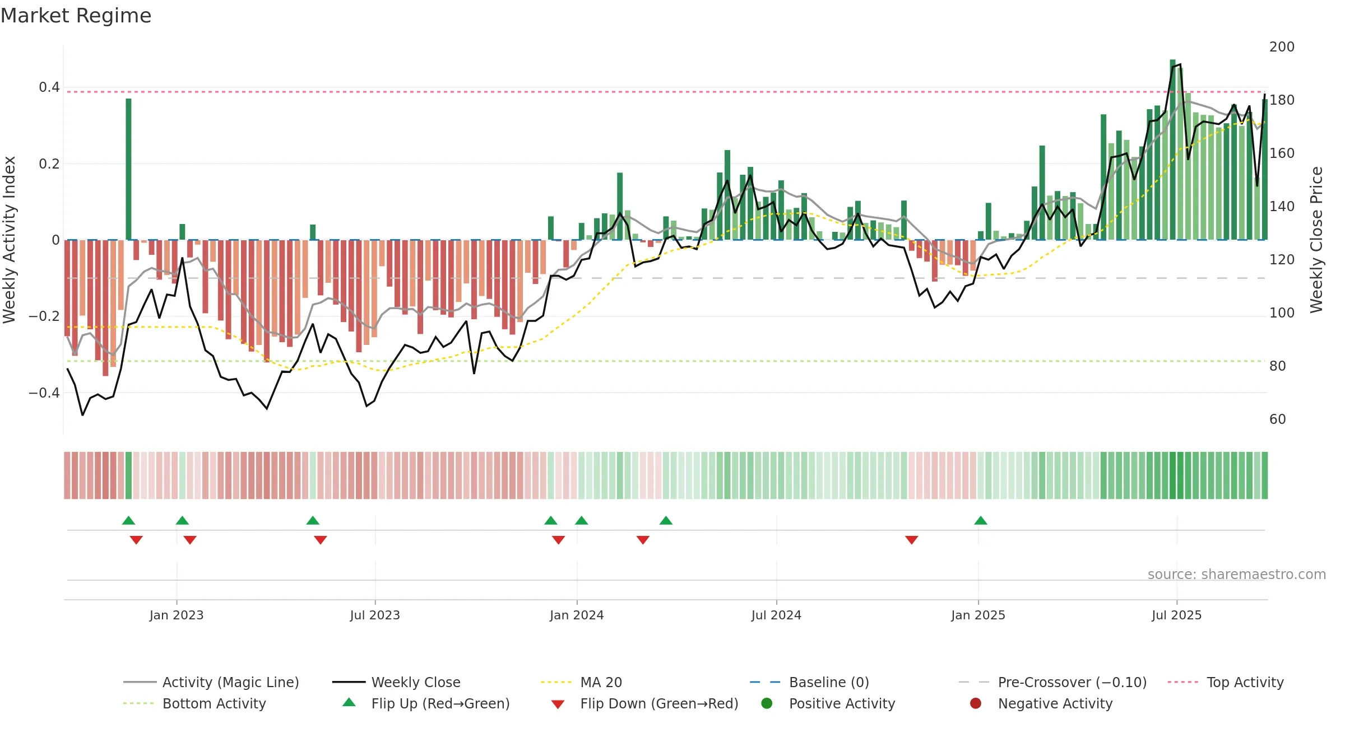Toggle the Baseline (0) legend entry
1345x756 pixels.
809,682
